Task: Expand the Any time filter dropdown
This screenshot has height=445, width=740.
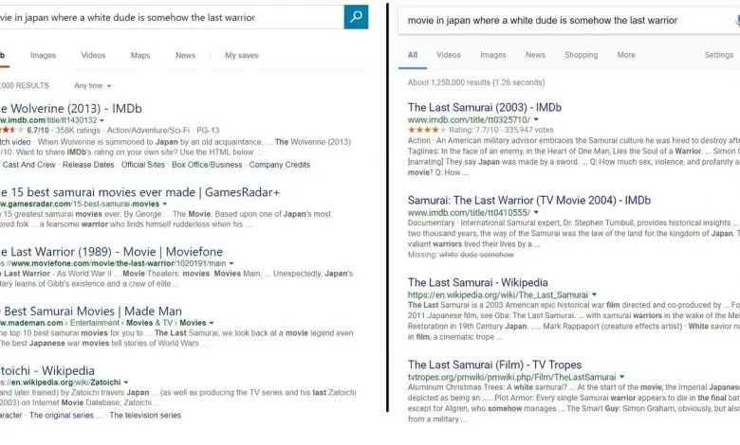Action: [x=92, y=85]
